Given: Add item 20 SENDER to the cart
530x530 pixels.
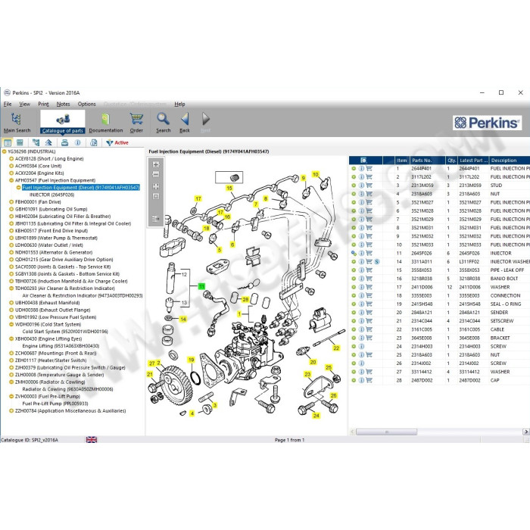Looking at the screenshot, I should tap(369, 312).
